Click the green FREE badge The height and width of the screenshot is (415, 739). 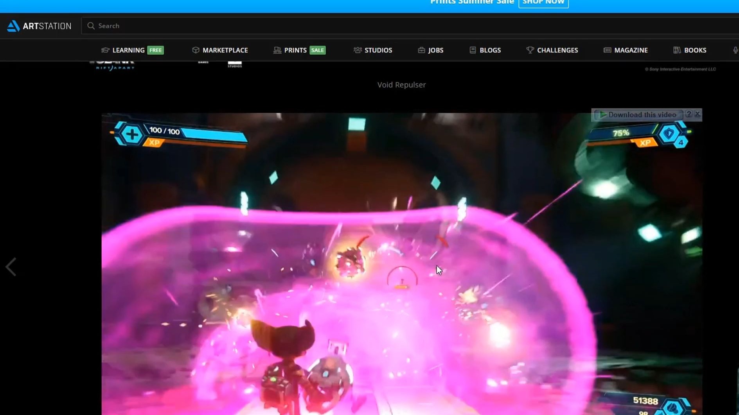click(x=155, y=50)
